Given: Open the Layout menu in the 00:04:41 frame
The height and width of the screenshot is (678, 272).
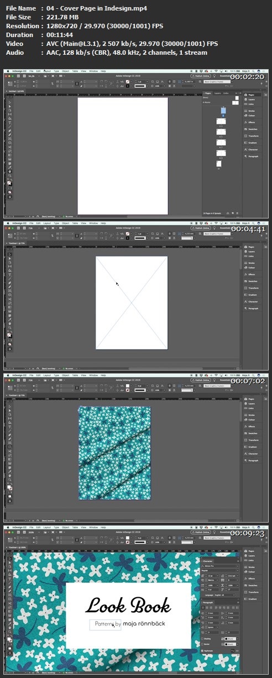Looking at the screenshot, I should point(47,223).
